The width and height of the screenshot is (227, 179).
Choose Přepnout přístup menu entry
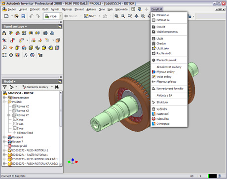tap(169, 82)
